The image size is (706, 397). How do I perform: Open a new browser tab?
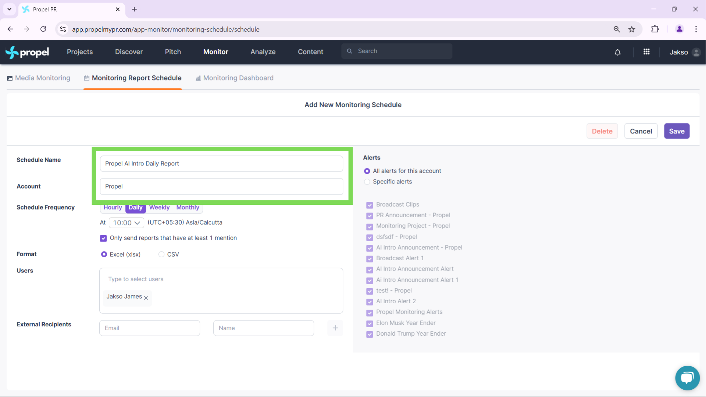pyautogui.click(x=135, y=9)
